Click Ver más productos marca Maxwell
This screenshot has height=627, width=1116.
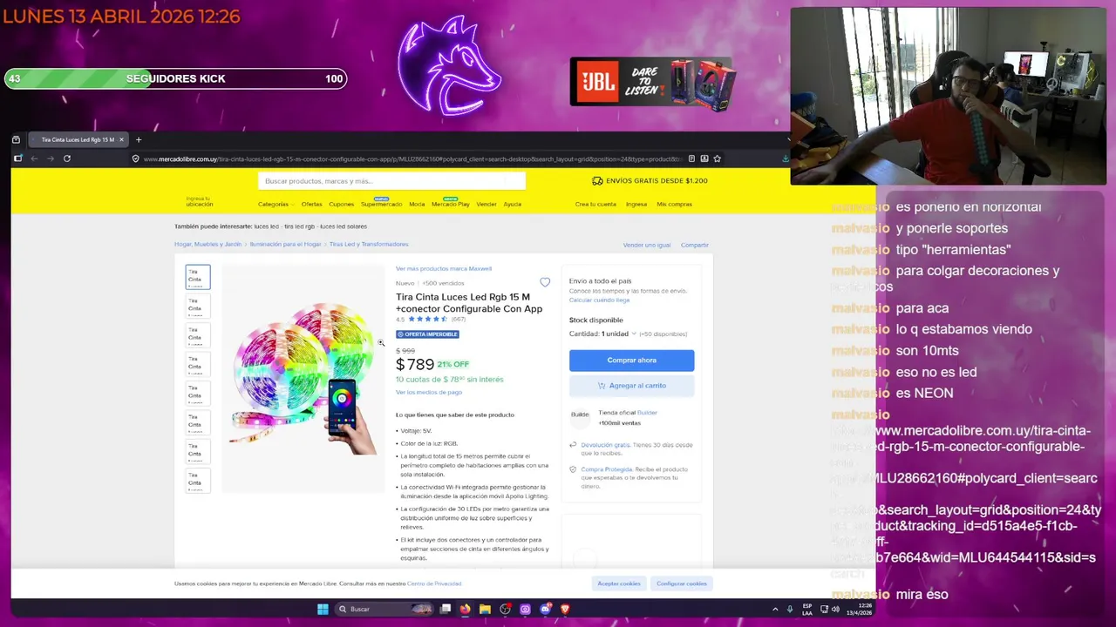(x=444, y=268)
